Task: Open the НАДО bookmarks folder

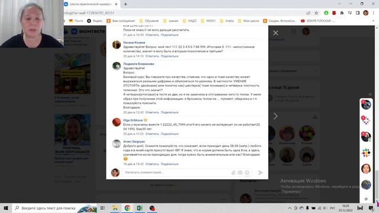Action: pyautogui.click(x=189, y=21)
